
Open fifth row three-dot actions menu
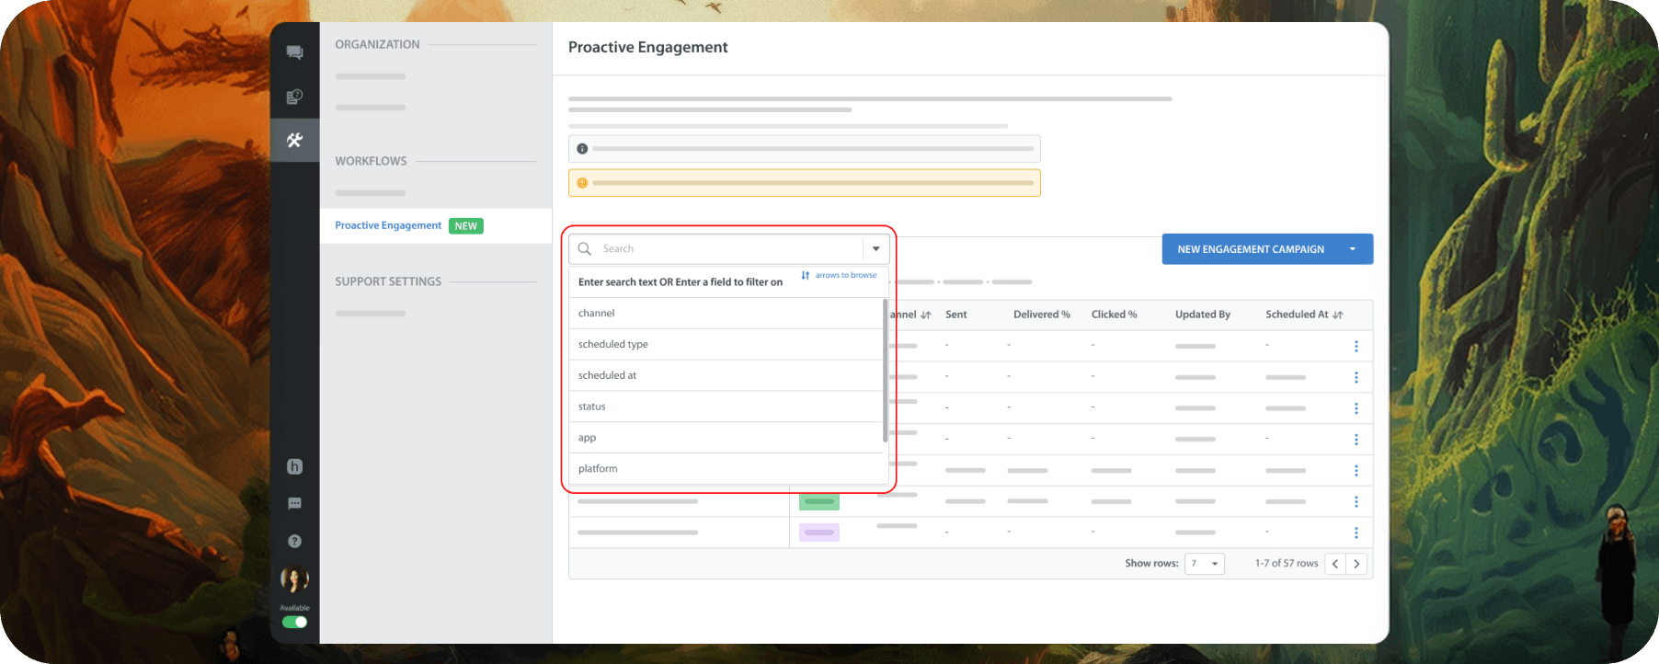tap(1356, 471)
